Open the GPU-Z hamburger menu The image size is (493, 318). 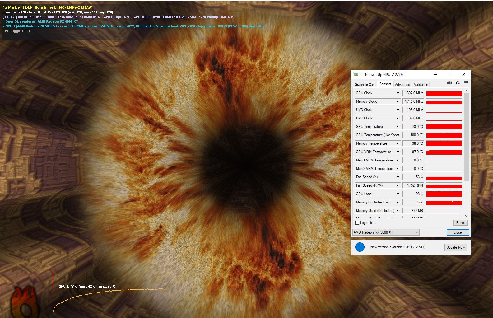point(466,83)
